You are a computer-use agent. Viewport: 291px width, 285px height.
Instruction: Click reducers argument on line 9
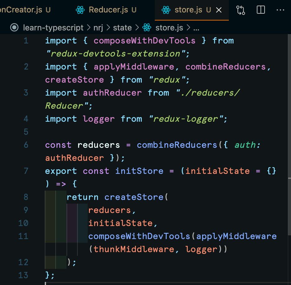coord(109,210)
